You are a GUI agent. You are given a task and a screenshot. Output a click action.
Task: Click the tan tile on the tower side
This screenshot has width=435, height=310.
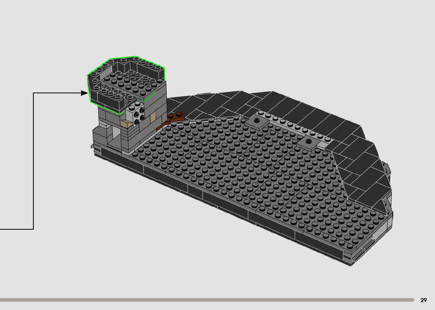153,117
